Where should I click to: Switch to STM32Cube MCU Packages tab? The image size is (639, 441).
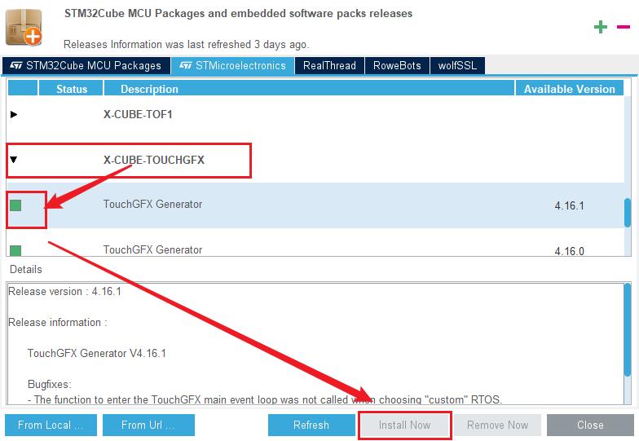86,65
